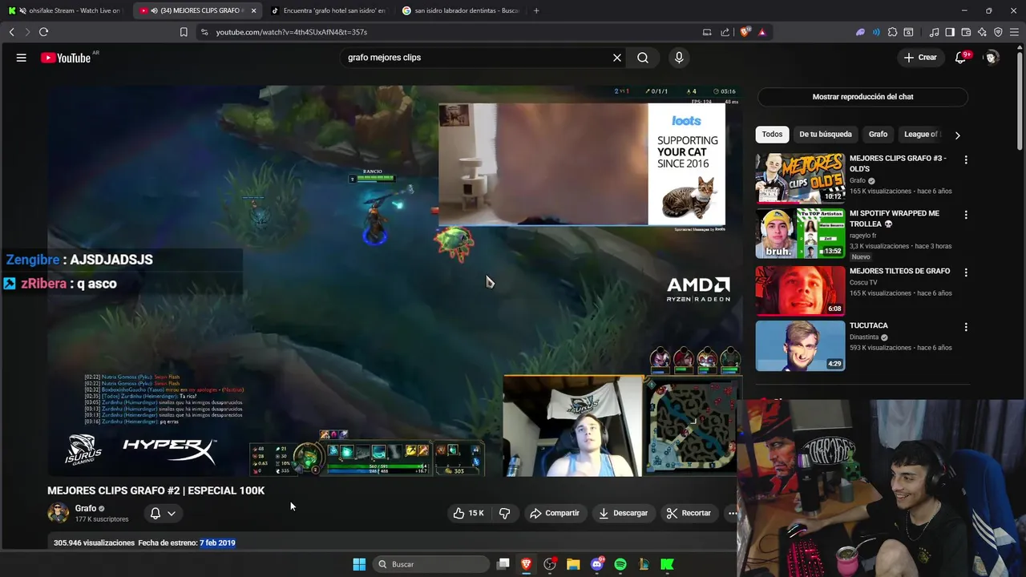
Task: Click the YouTube search magnifier button
Action: (x=643, y=58)
